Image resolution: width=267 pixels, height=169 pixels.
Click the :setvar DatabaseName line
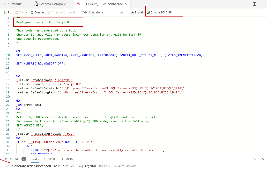[44, 80]
